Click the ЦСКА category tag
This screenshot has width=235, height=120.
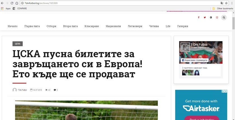tap(17, 44)
